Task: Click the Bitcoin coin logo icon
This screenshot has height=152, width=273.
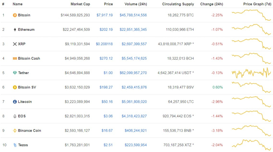Action: [x=15, y=15]
